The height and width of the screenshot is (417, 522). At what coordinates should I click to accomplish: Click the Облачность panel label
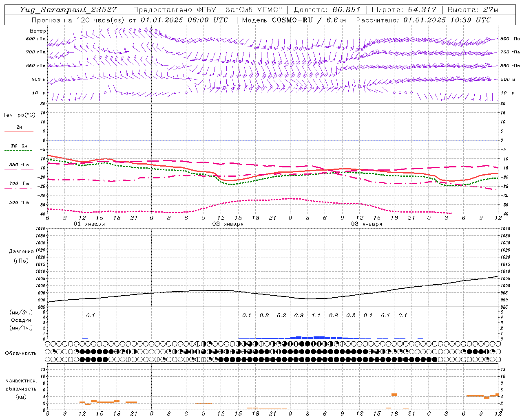[x=21, y=353]
